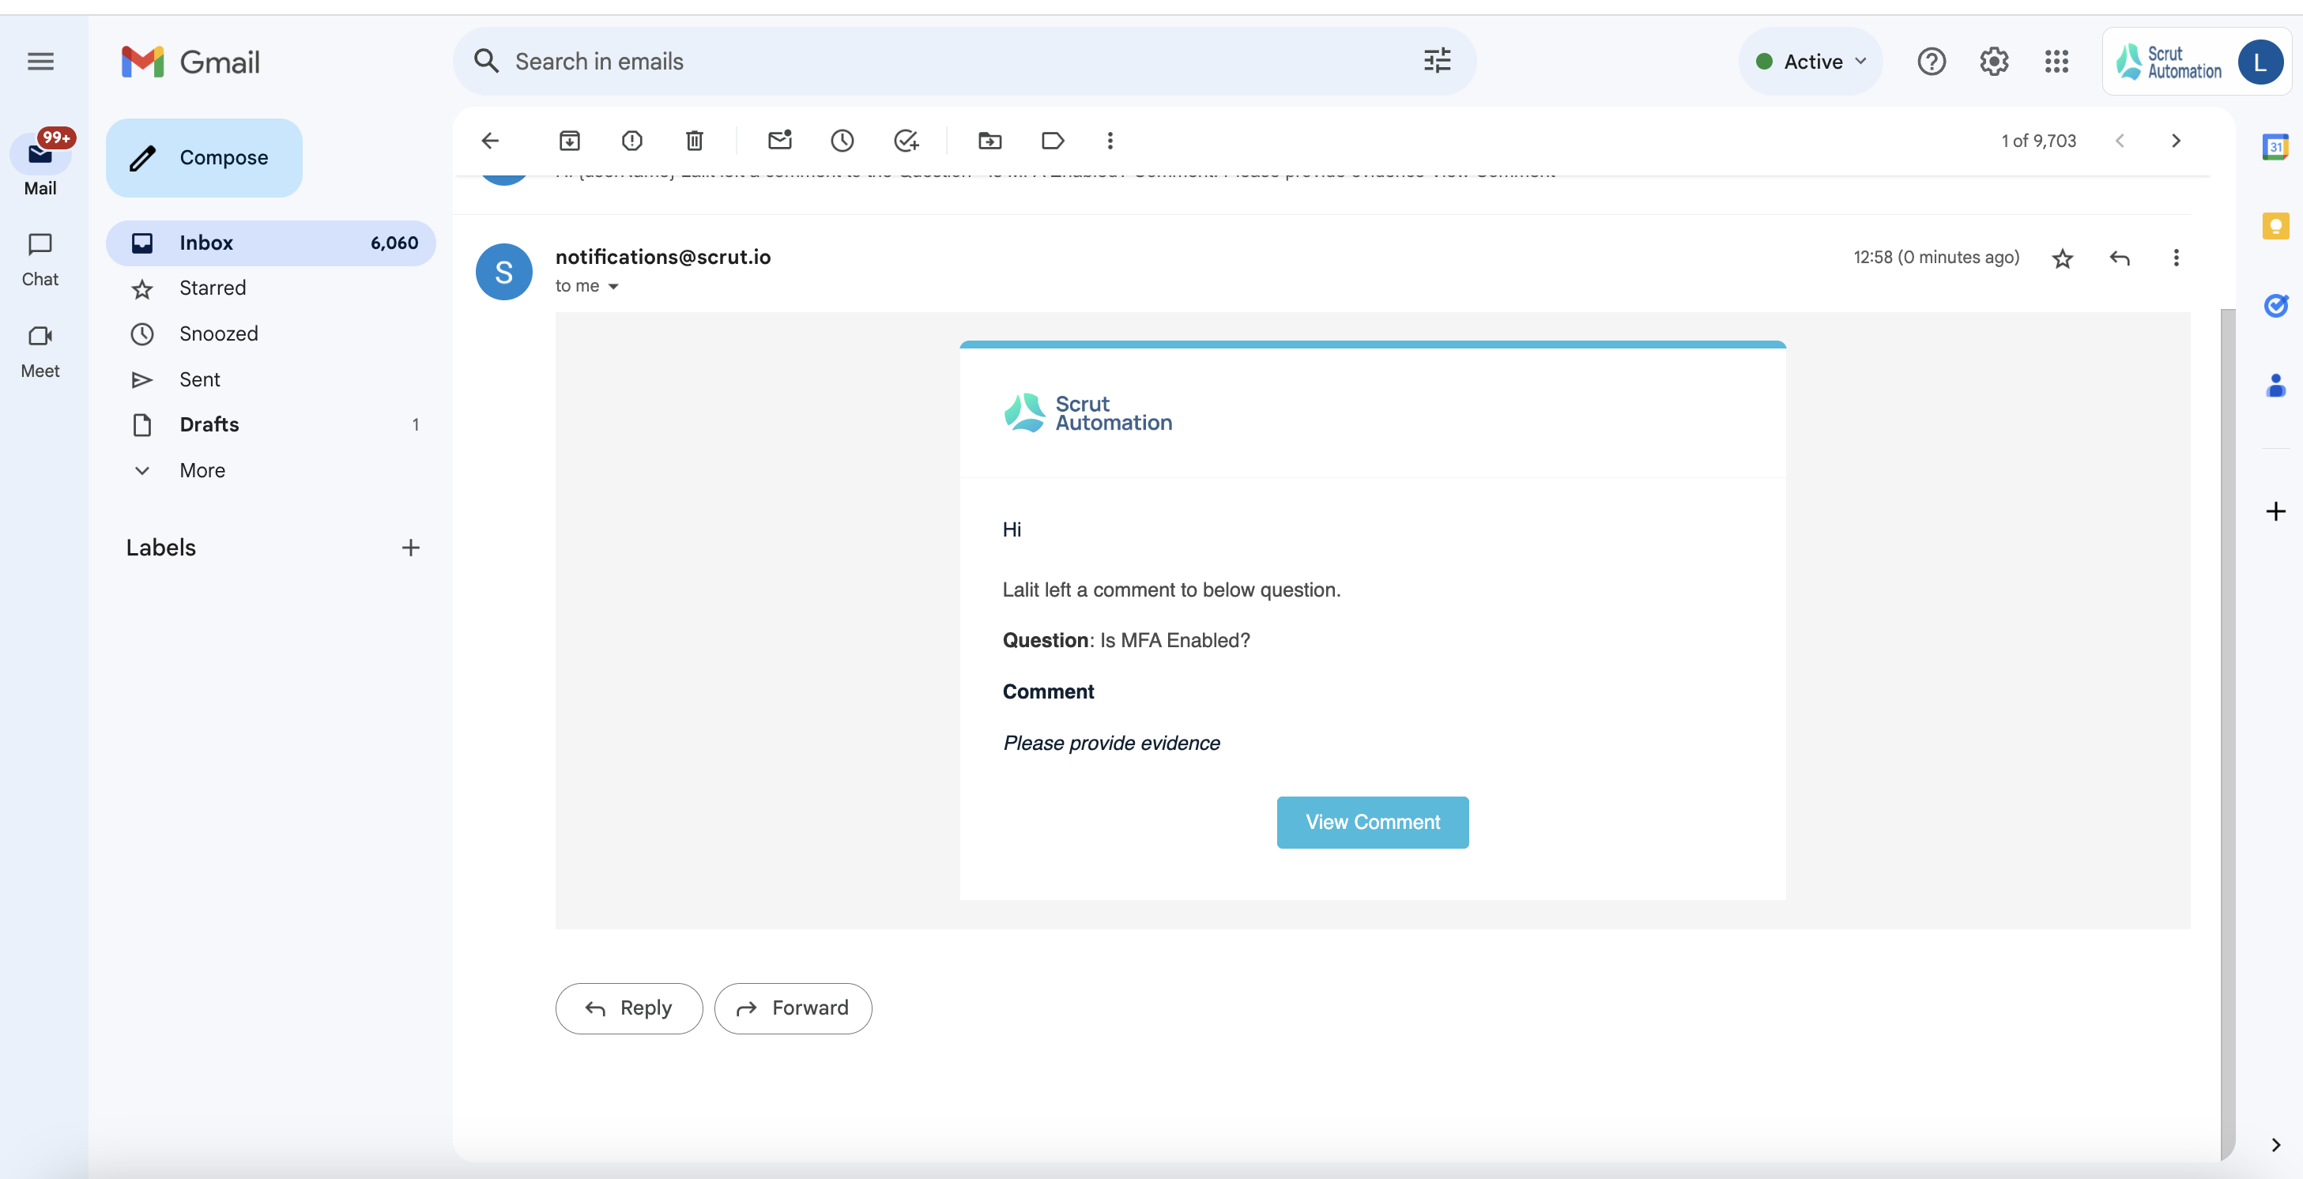Image resolution: width=2303 pixels, height=1179 pixels.
Task: Switch to the Chat section
Action: pyautogui.click(x=40, y=258)
